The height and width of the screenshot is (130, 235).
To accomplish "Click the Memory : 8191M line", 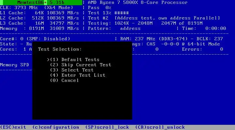I will pos(39,29).
